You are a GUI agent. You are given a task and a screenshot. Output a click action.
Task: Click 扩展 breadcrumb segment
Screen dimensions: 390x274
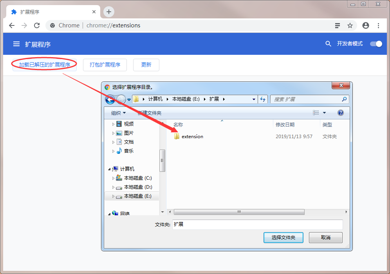214,99
